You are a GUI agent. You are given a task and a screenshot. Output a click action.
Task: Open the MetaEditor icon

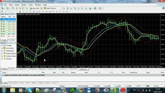[x=41, y=8]
